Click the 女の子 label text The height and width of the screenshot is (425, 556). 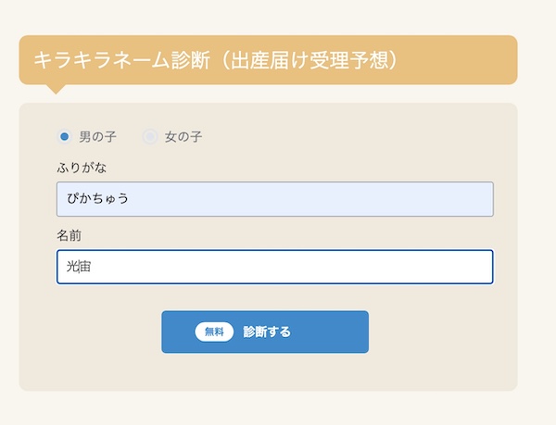pos(183,137)
